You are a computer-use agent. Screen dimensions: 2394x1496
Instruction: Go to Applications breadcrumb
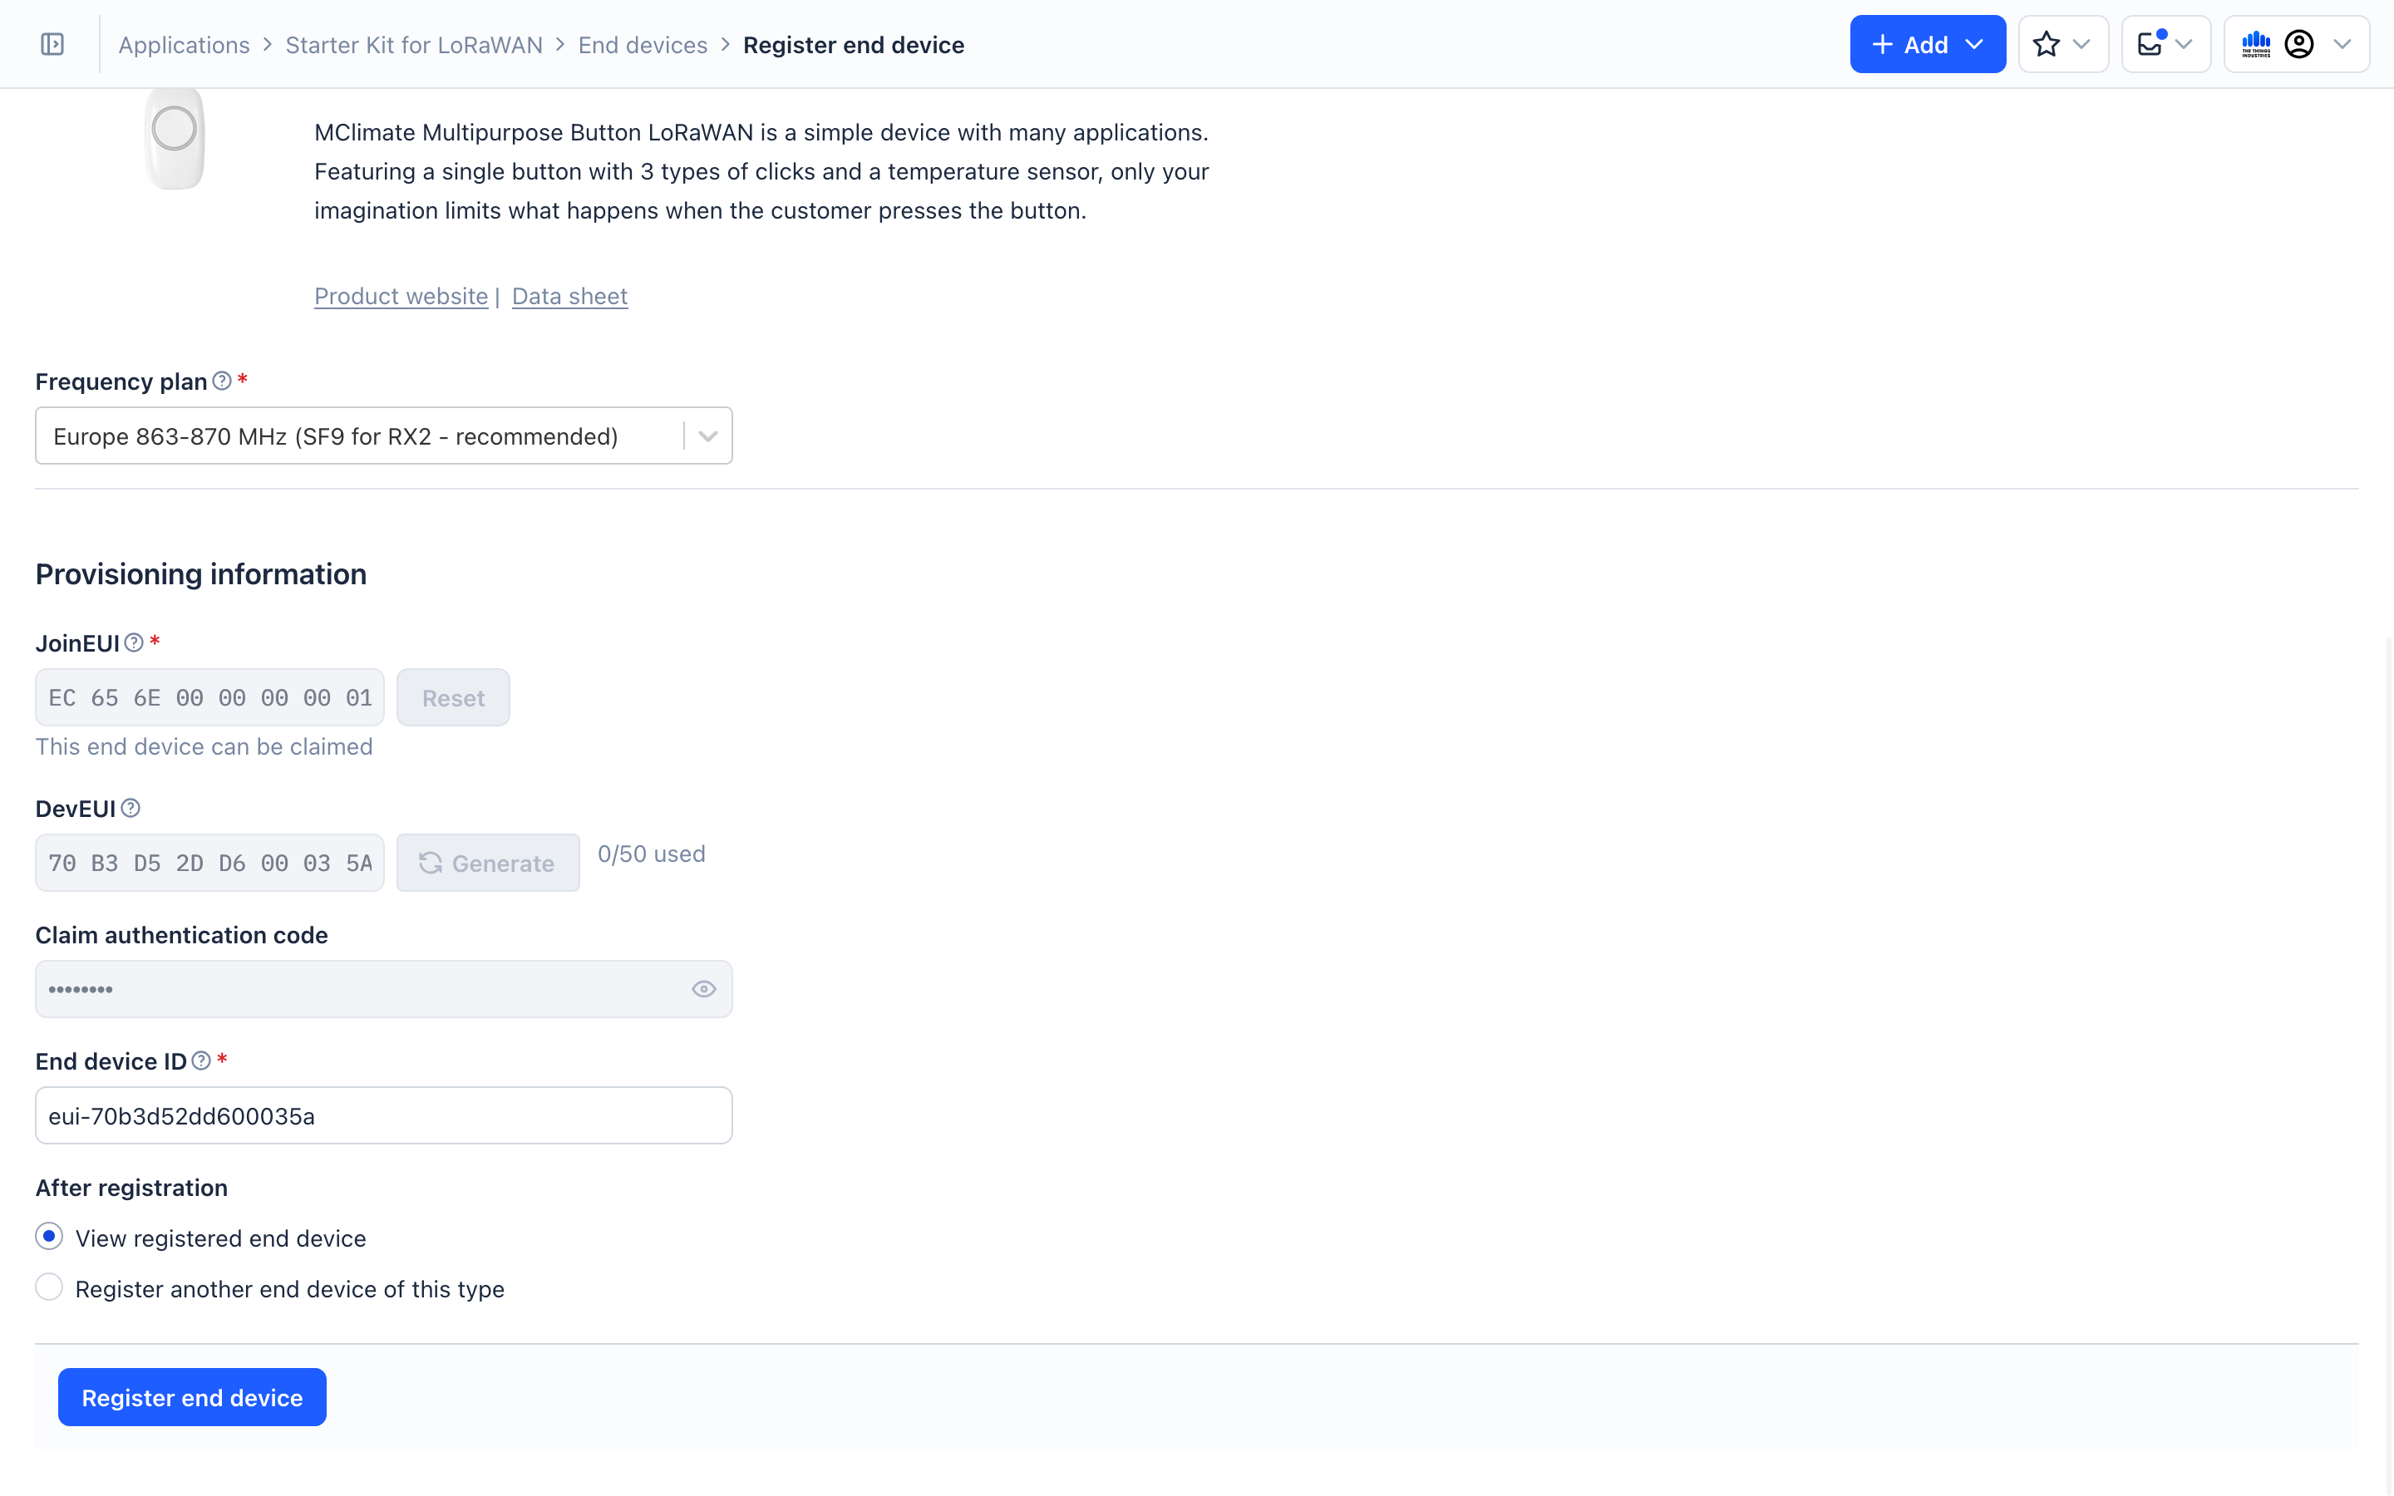pos(184,46)
